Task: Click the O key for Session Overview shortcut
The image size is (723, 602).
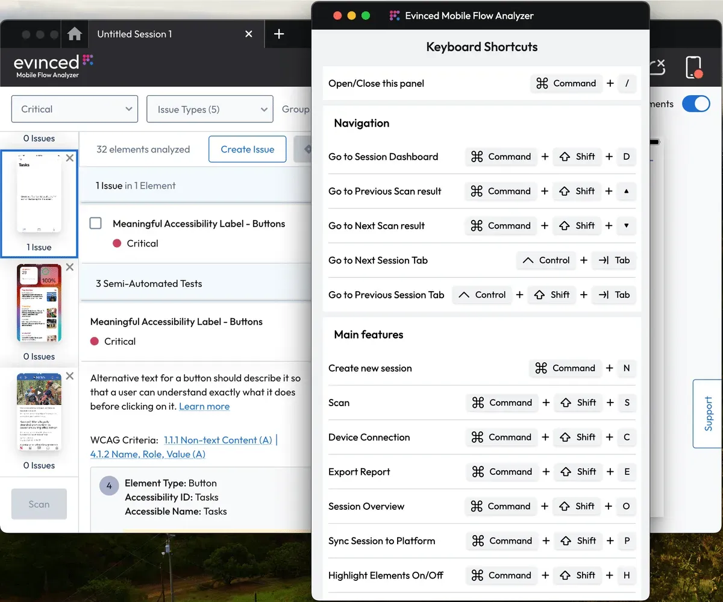Action: click(627, 506)
